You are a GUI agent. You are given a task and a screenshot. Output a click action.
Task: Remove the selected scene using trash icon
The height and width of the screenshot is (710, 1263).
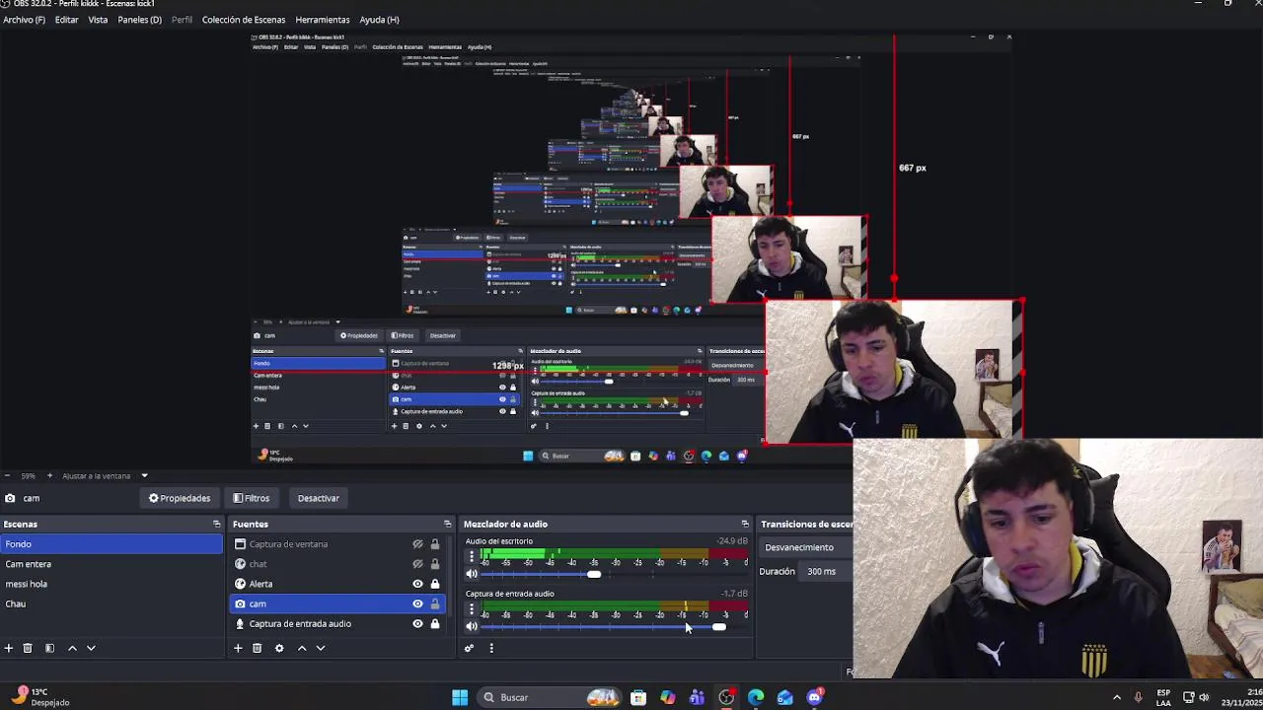click(28, 648)
